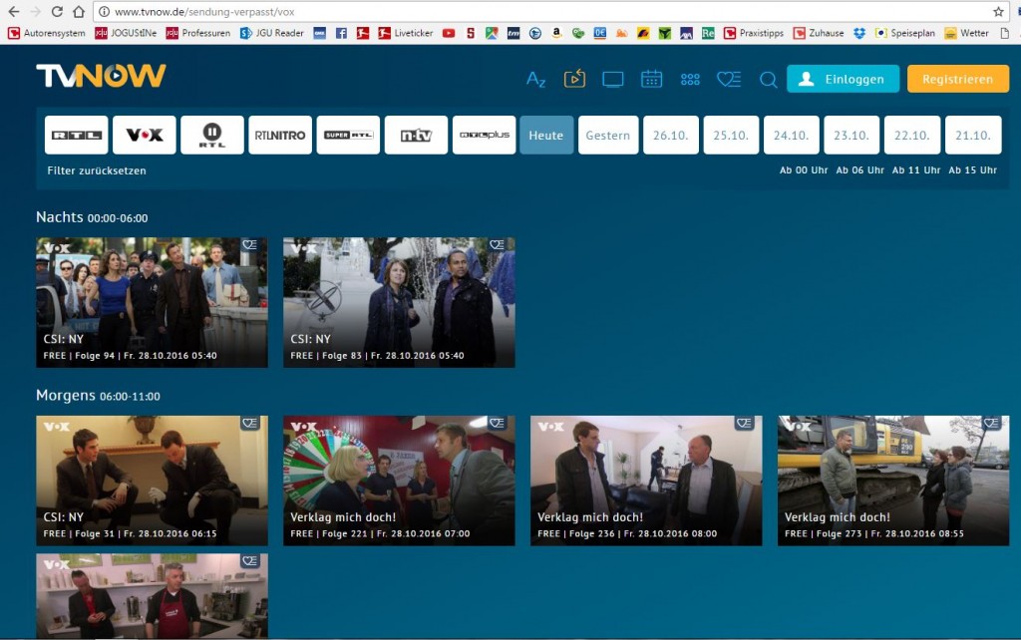Open the live TV screen icon

tap(612, 80)
